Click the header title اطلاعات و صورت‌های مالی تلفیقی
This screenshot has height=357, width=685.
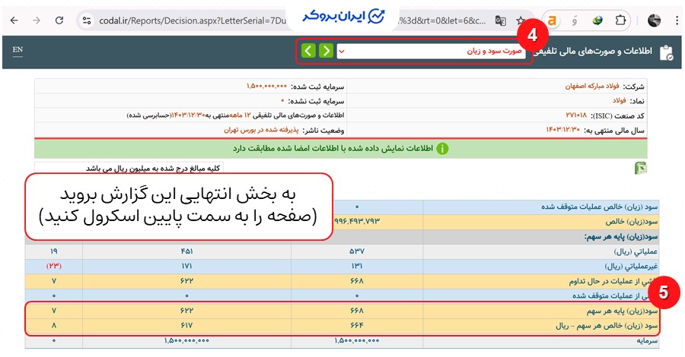(593, 52)
